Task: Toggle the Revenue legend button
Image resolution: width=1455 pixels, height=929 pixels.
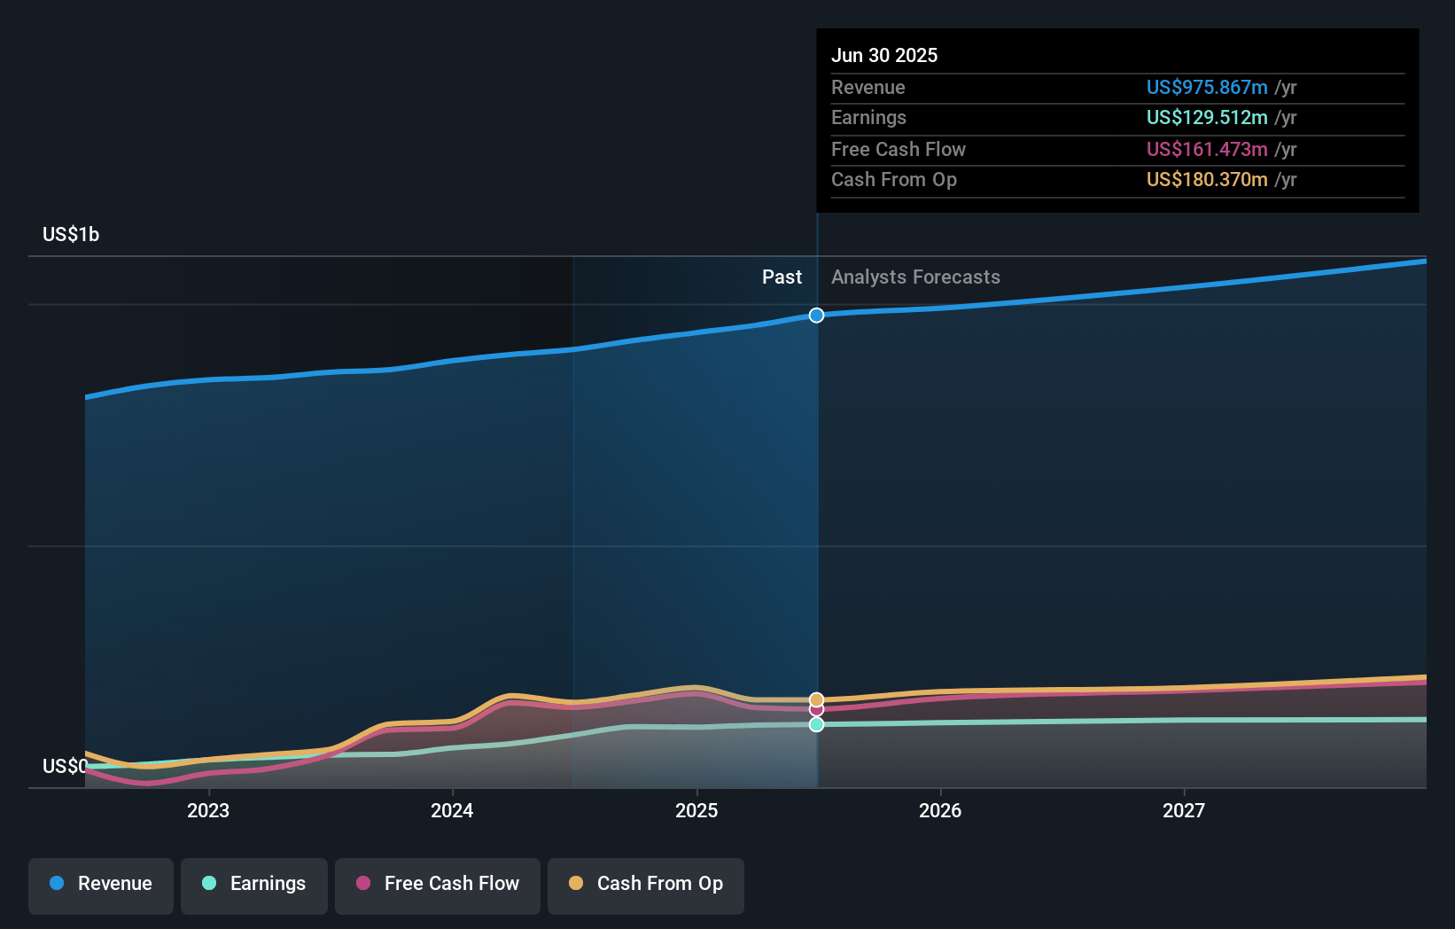Action: pos(101,886)
